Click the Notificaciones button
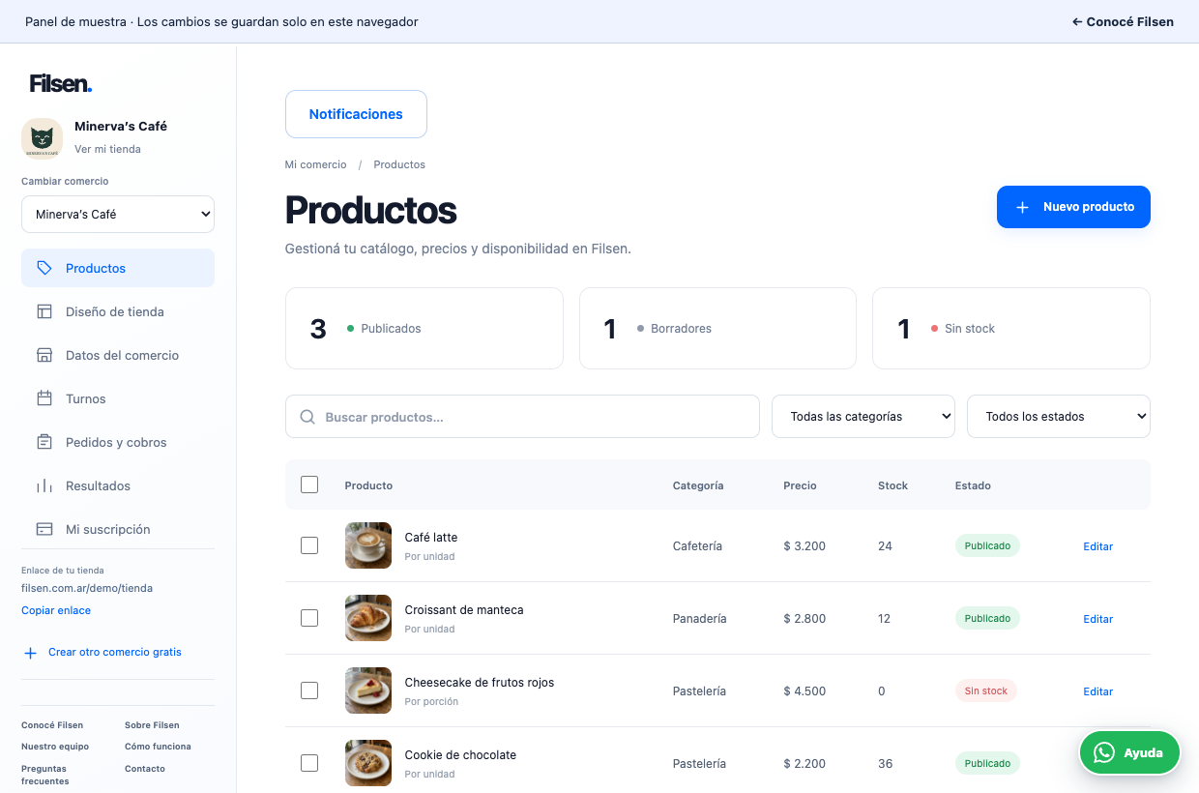 click(356, 114)
